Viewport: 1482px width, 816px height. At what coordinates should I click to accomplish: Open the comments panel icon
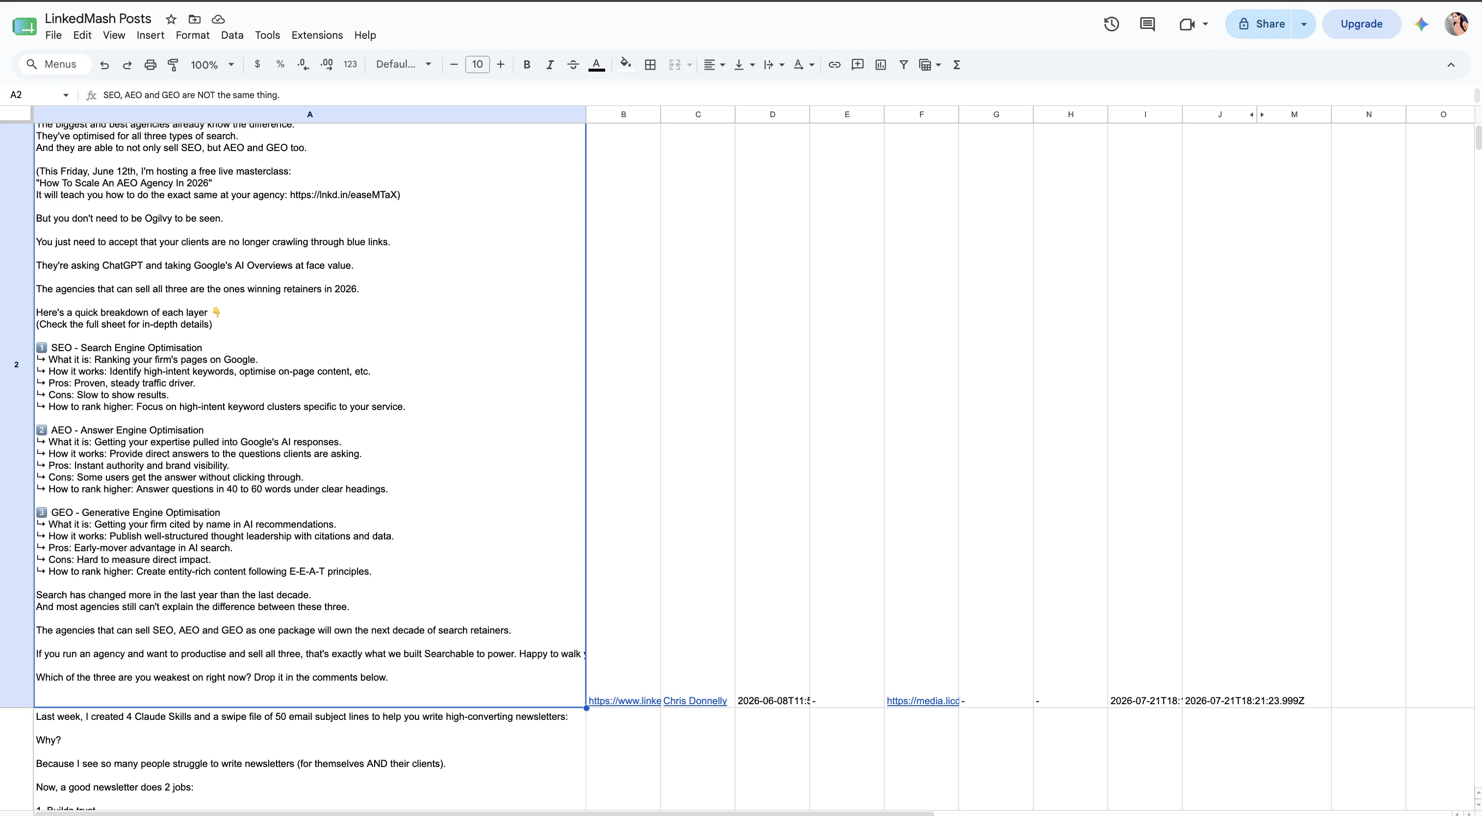click(x=1147, y=24)
